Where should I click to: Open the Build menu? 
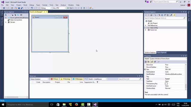(25, 5)
